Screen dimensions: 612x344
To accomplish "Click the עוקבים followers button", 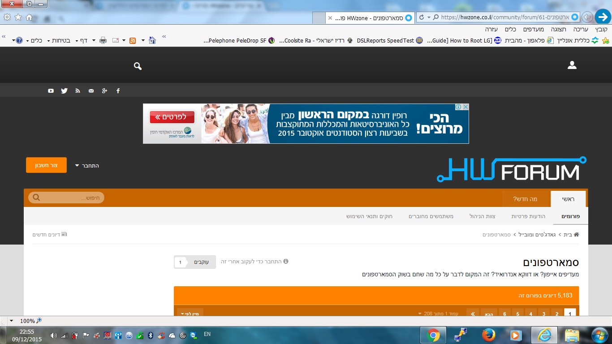I will (x=195, y=262).
